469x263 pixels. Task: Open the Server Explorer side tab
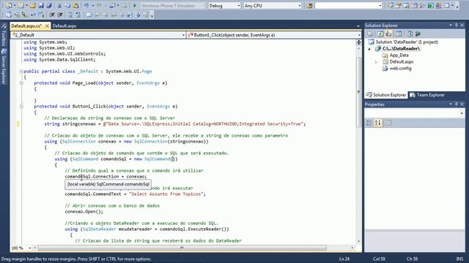pyautogui.click(x=4, y=66)
